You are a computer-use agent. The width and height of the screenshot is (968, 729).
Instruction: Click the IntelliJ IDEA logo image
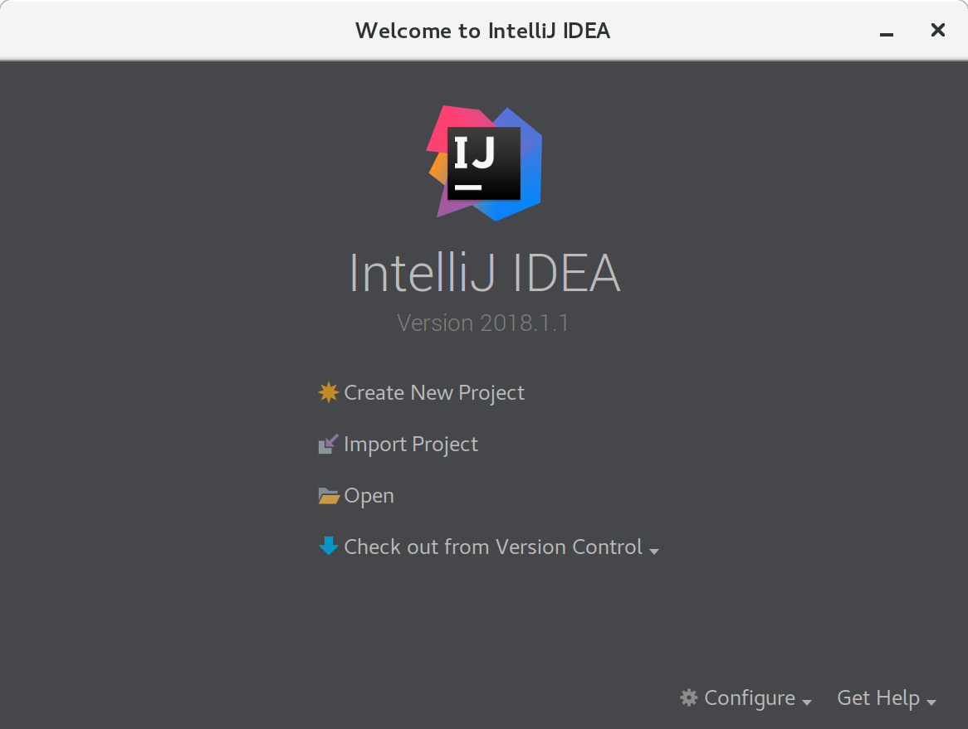485,163
